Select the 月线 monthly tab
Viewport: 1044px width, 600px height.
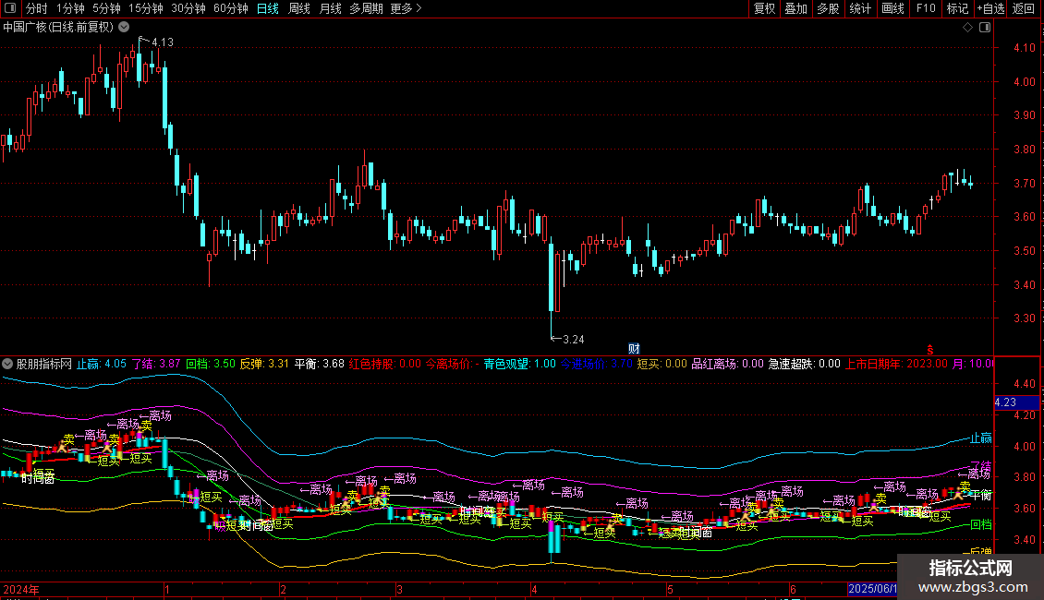tap(330, 8)
